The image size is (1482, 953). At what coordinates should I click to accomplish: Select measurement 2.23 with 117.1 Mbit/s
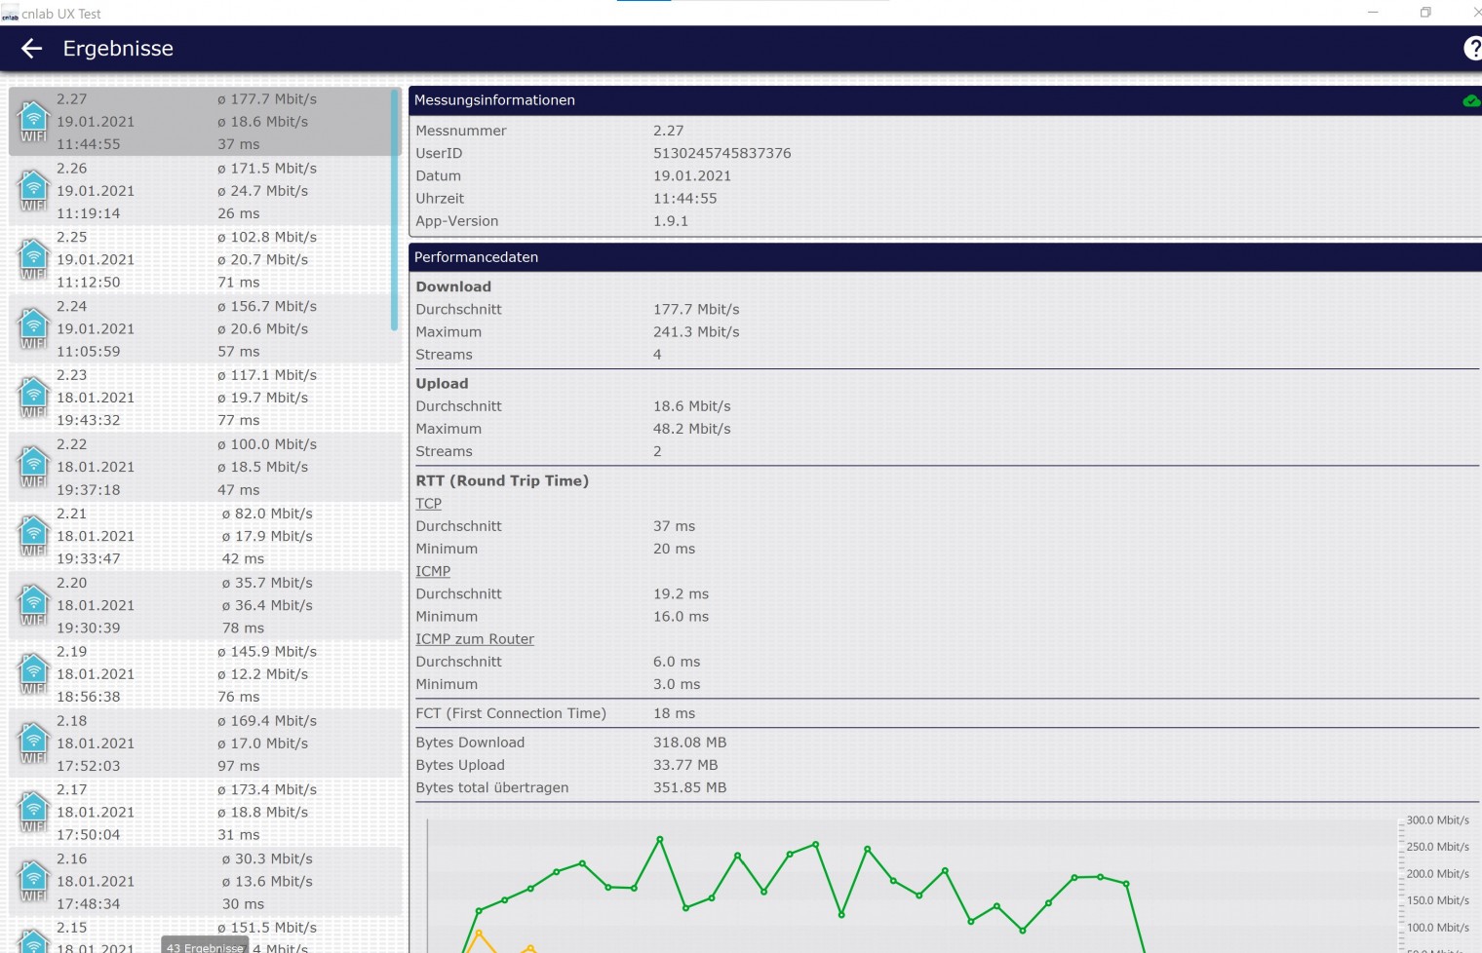[x=195, y=398]
